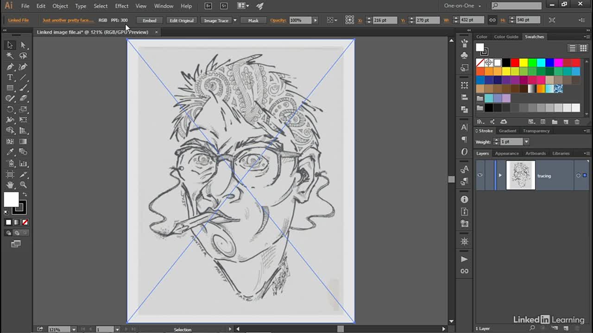
Task: Choose the Paintbrush tool
Action: pos(23,88)
